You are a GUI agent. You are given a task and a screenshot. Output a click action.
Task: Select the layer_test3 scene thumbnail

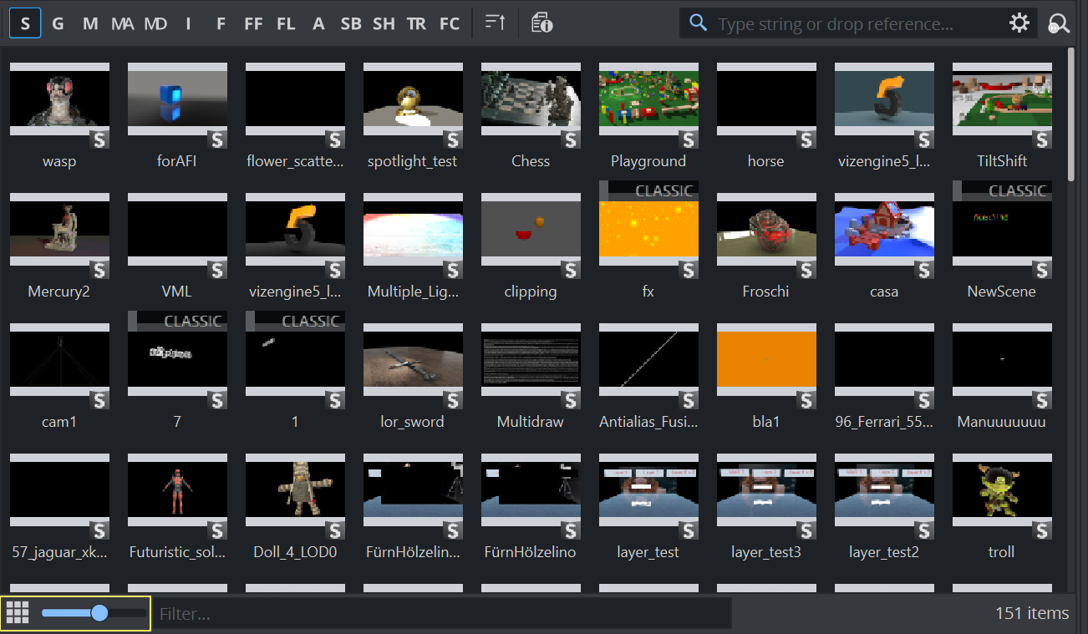766,489
